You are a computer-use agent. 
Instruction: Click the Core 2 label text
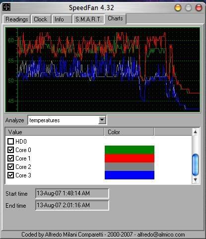click(23, 167)
